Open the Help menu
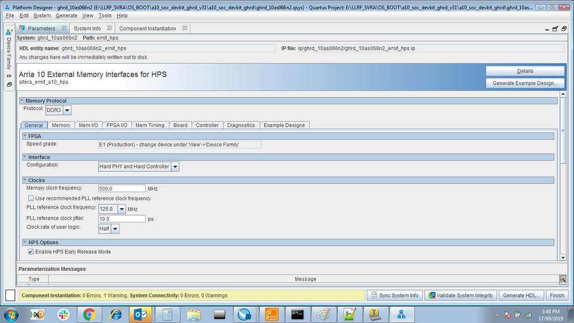The image size is (574, 323). click(x=122, y=16)
